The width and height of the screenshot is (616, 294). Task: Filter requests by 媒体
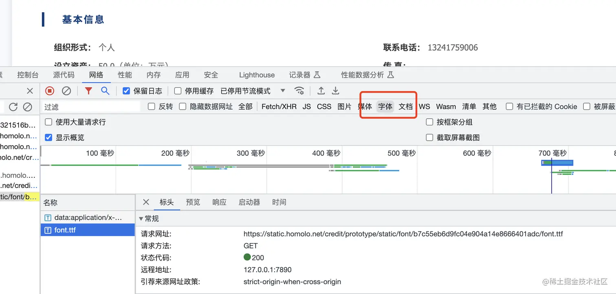pos(365,107)
